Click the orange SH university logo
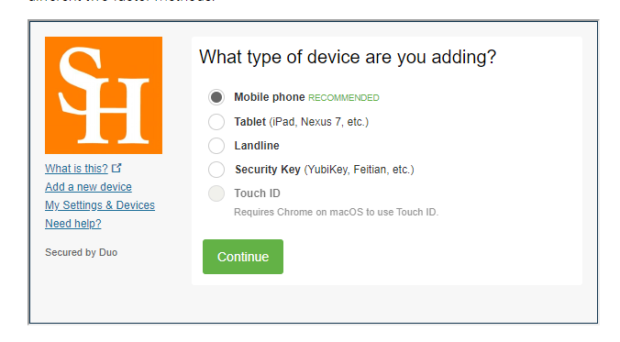This screenshot has width=620, height=342. pos(104,95)
